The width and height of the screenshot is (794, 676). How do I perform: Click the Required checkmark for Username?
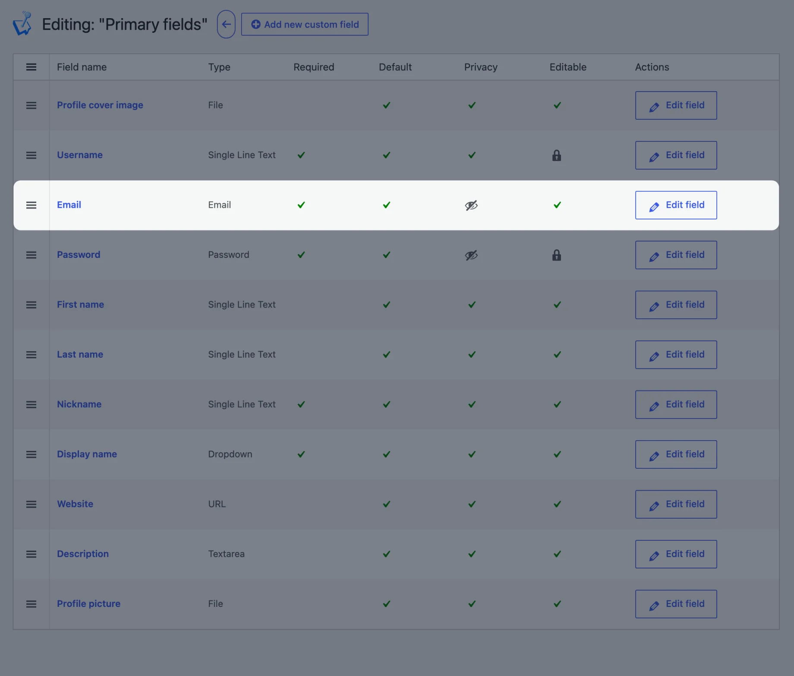[x=301, y=155]
